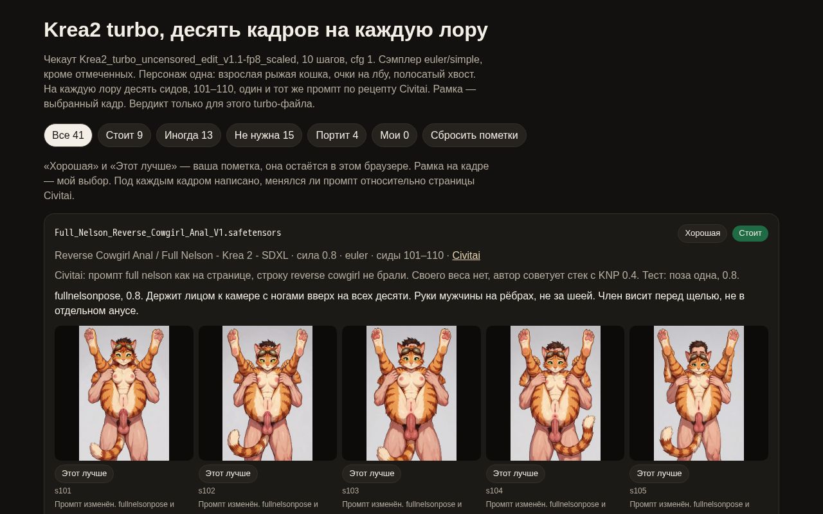Enable "Этот лучше" for seed s104
The image size is (823, 514).
tap(516, 474)
